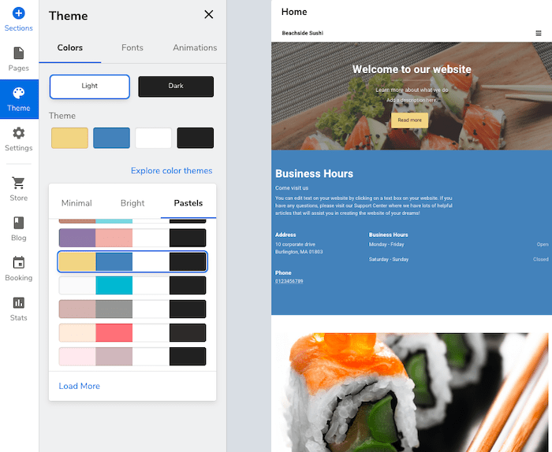Pick the yellow and blue pastel palette
This screenshot has width=552, height=452.
(x=132, y=261)
